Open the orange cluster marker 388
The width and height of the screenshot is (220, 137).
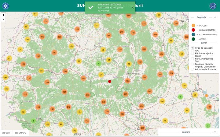click(160, 75)
